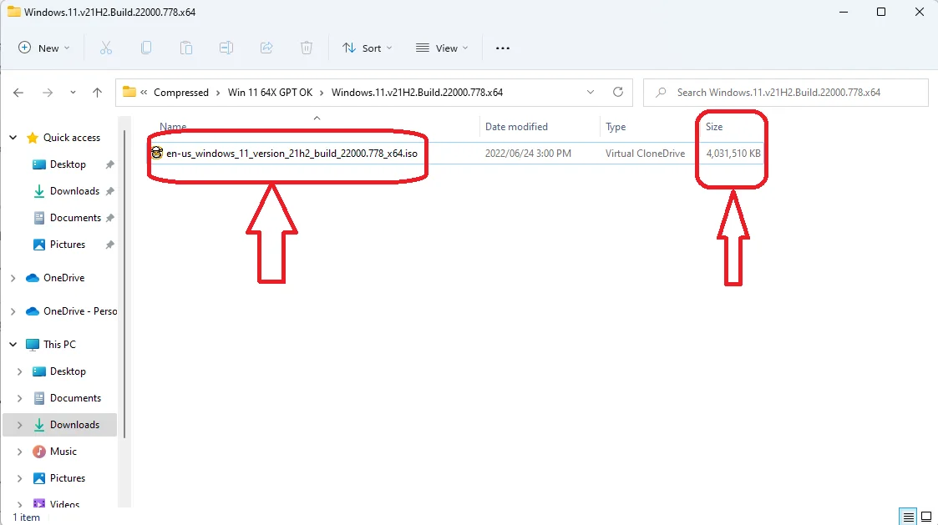Collapse the This PC tree node
The height and width of the screenshot is (525, 938).
(13, 345)
